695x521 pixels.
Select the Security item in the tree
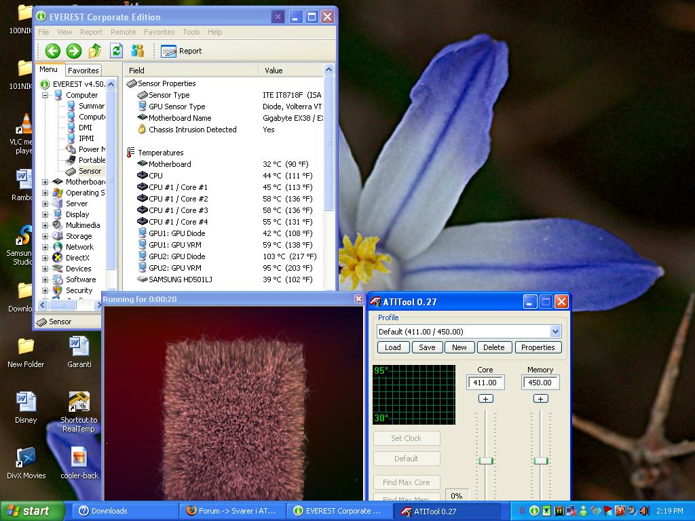79,290
